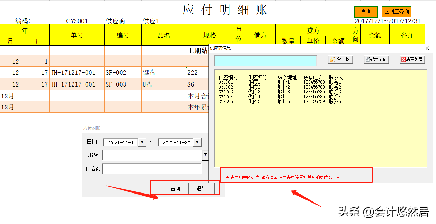Click the 查找 button in the supplier dialog
The height and width of the screenshot is (224, 436).
point(340,59)
